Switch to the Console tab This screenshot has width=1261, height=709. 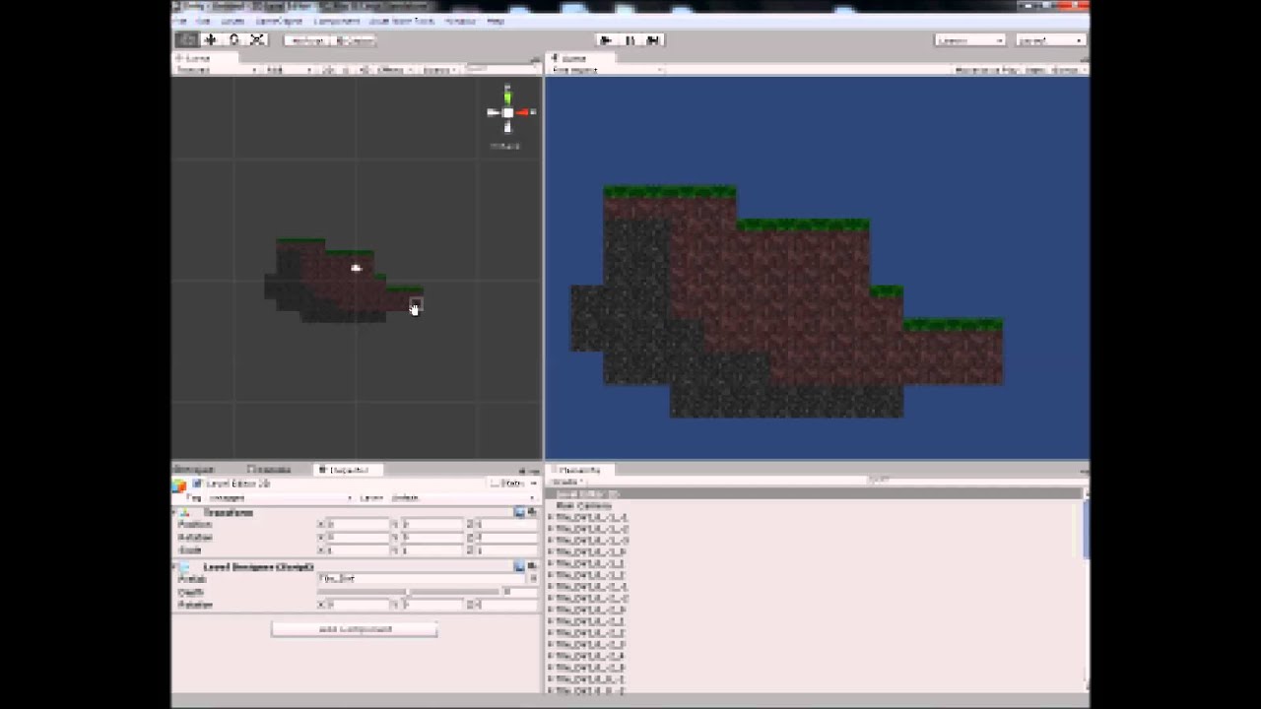pyautogui.click(x=270, y=470)
